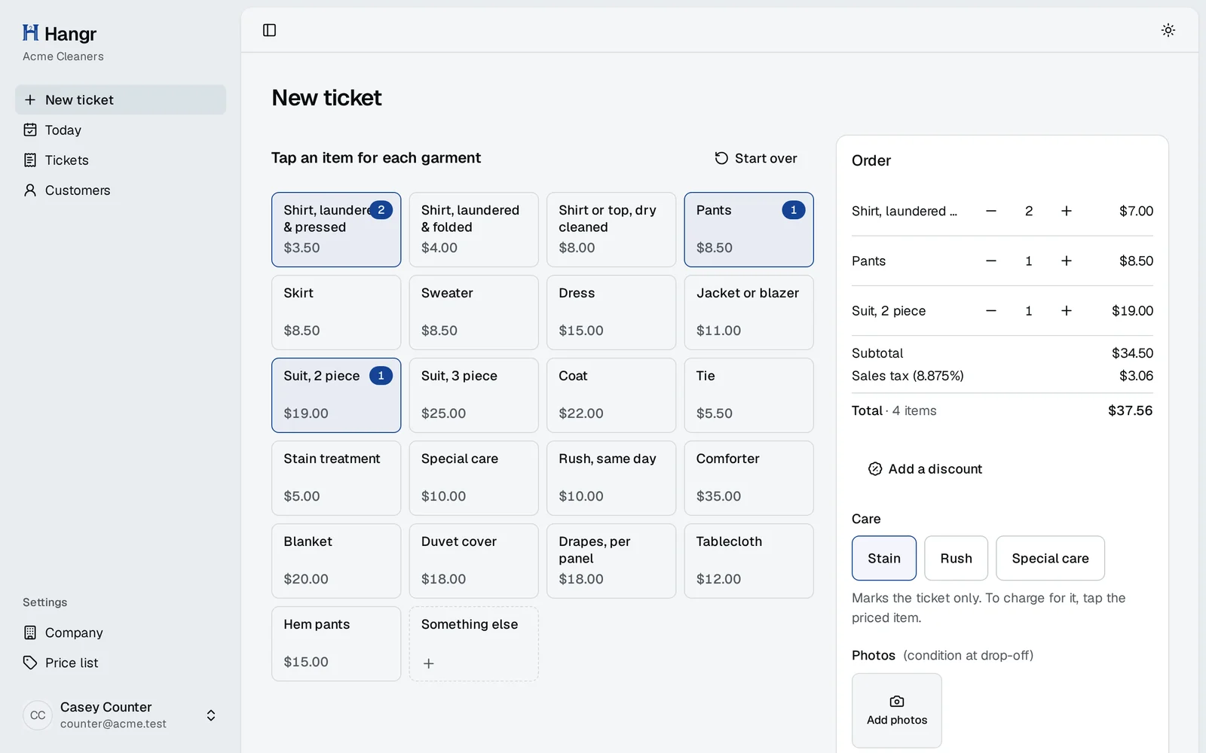Add Stain treatment charge item

coord(336,478)
